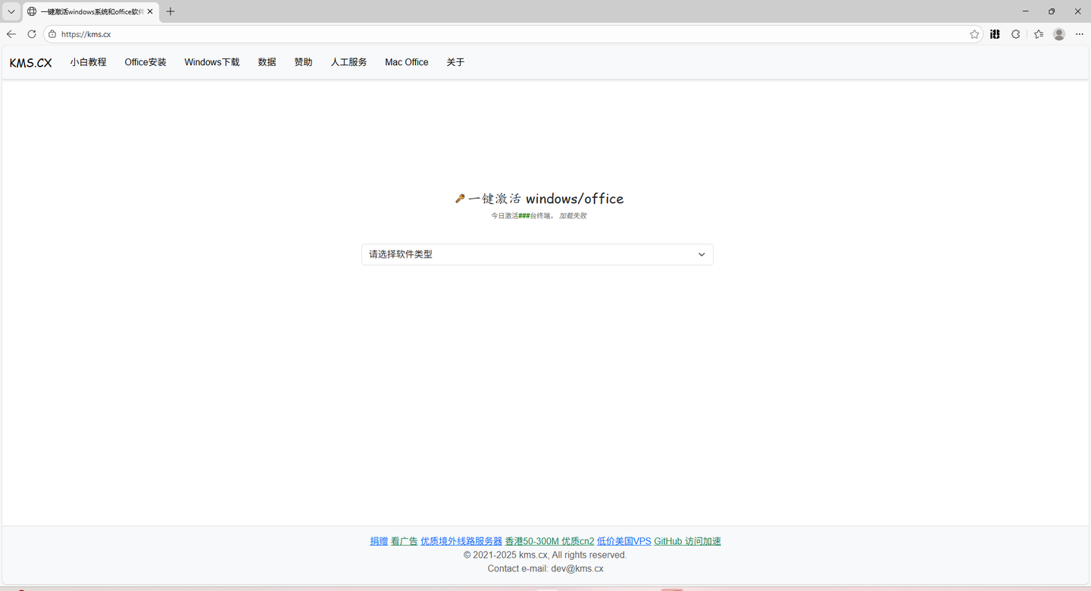Reload the page with the refresh icon
Viewport: 1091px width, 591px height.
point(32,34)
